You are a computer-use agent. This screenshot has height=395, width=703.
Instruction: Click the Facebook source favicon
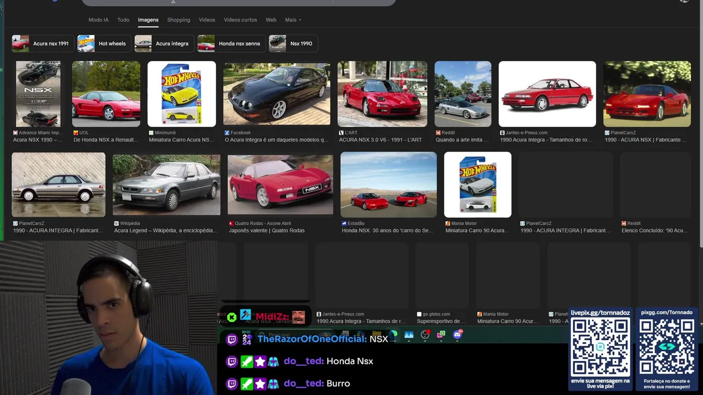(x=227, y=133)
